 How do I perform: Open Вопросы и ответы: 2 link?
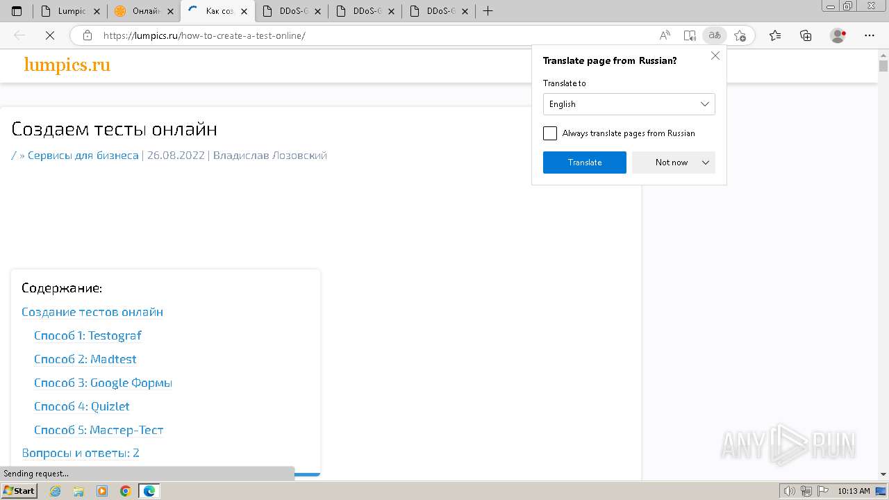pos(81,453)
